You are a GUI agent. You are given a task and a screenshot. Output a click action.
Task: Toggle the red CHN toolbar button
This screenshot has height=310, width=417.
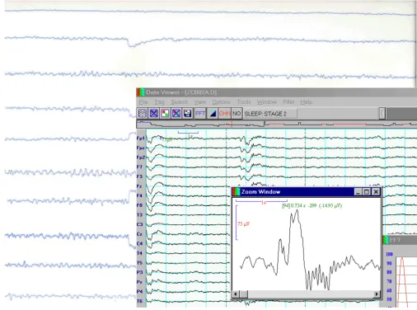225,113
